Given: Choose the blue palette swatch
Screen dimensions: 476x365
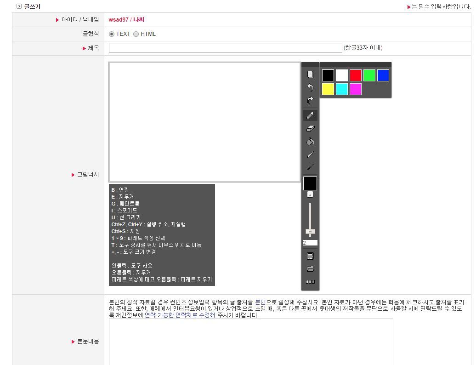Looking at the screenshot, I should tap(383, 75).
